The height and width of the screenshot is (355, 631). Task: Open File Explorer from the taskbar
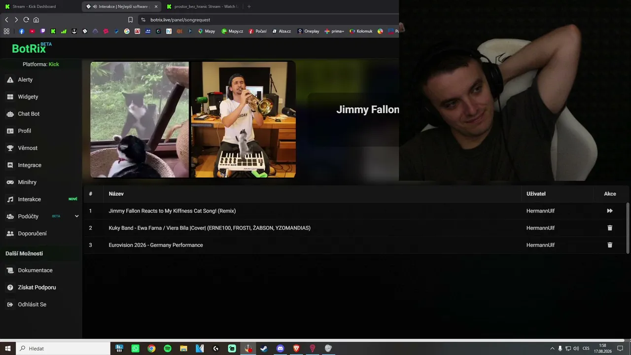coord(183,349)
